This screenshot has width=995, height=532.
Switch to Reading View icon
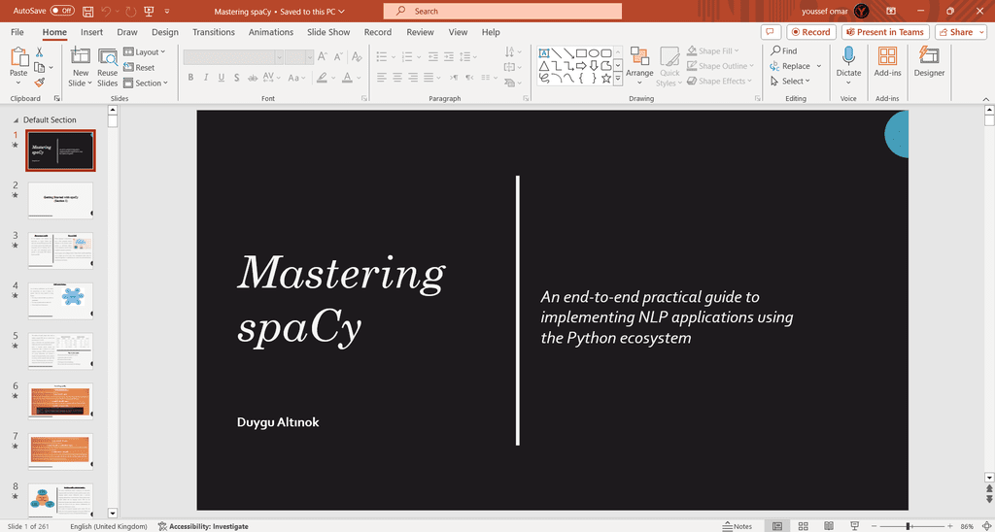pyautogui.click(x=829, y=526)
